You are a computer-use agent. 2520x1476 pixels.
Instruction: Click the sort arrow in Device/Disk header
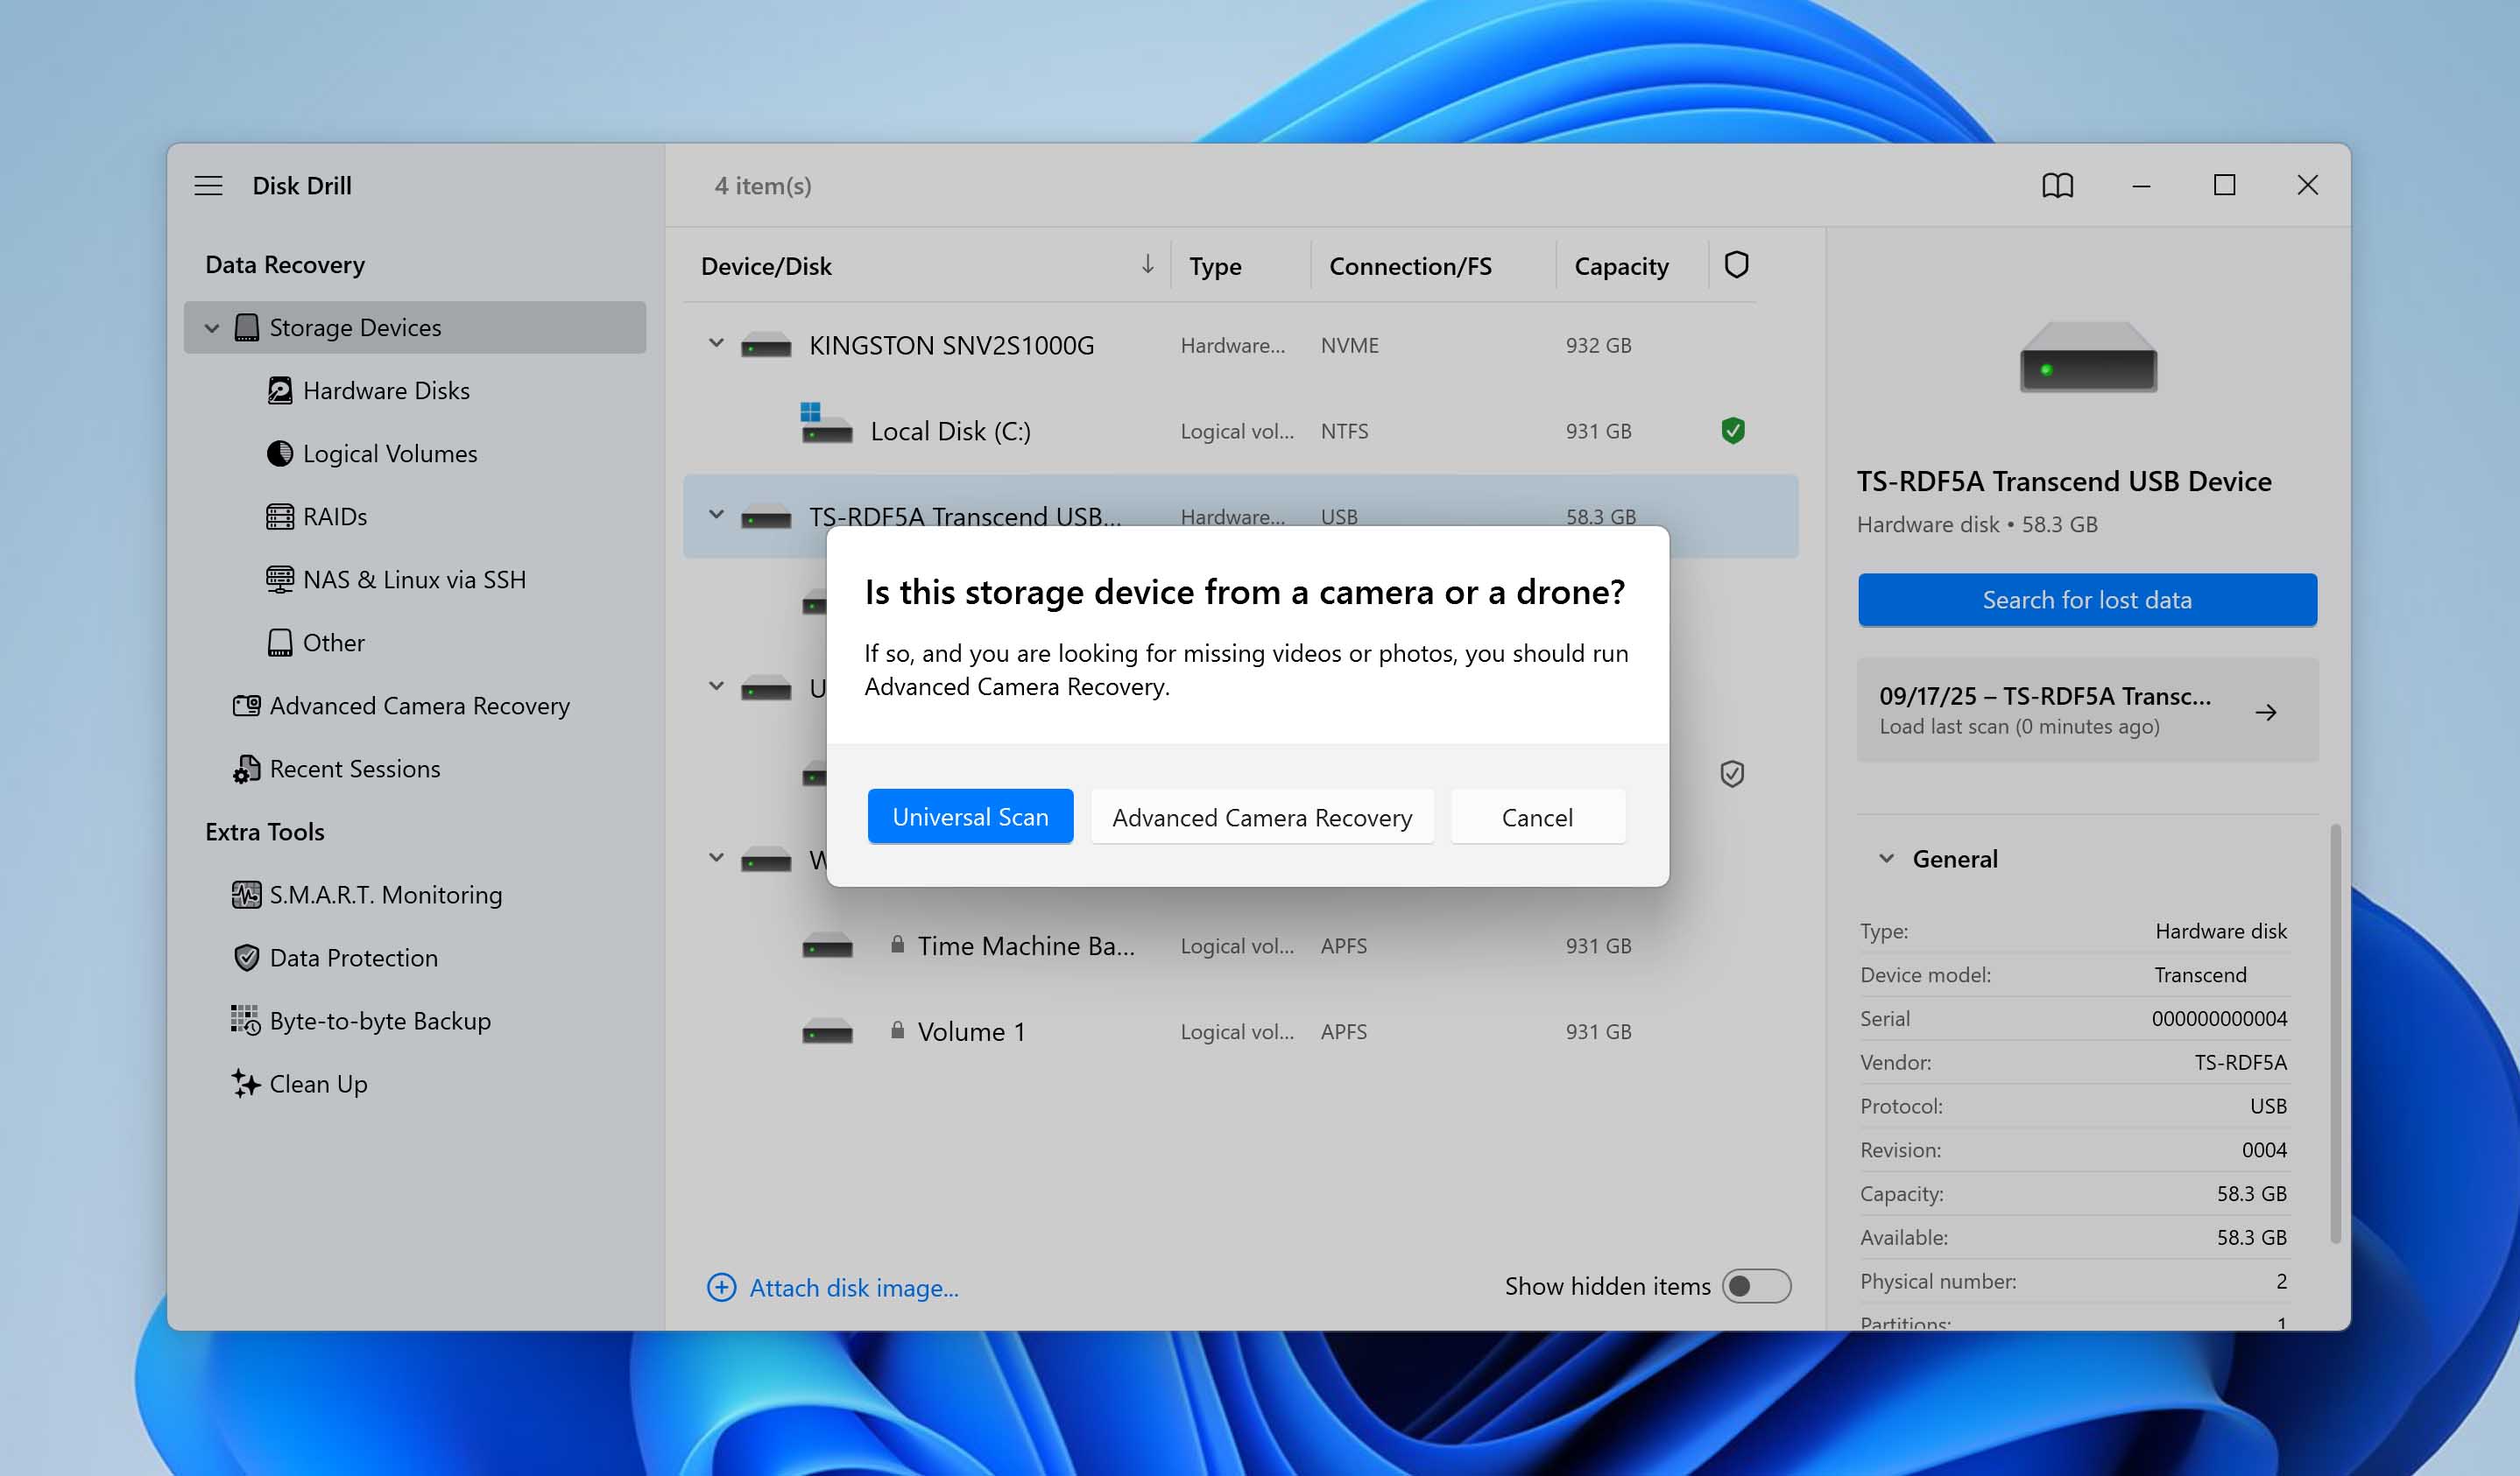[x=1147, y=264]
